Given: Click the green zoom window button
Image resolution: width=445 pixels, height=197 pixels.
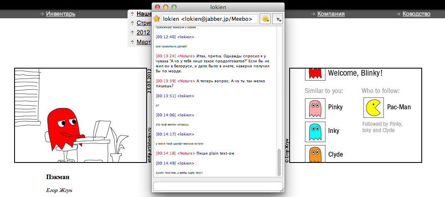Looking at the screenshot, I should click(x=174, y=7).
